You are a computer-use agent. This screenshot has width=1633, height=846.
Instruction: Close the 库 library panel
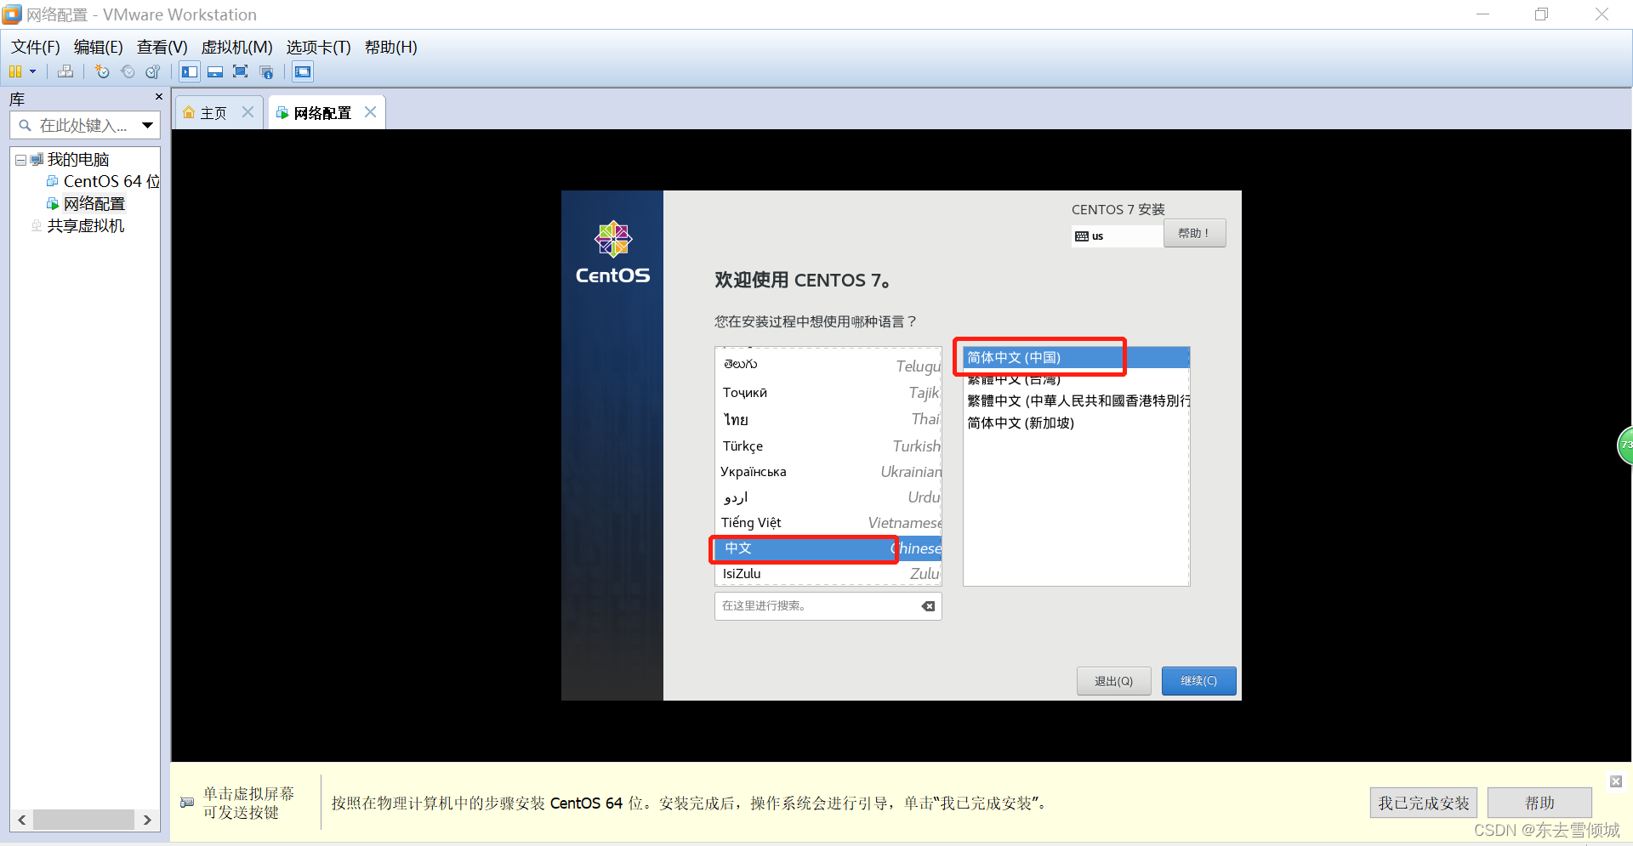(x=158, y=97)
